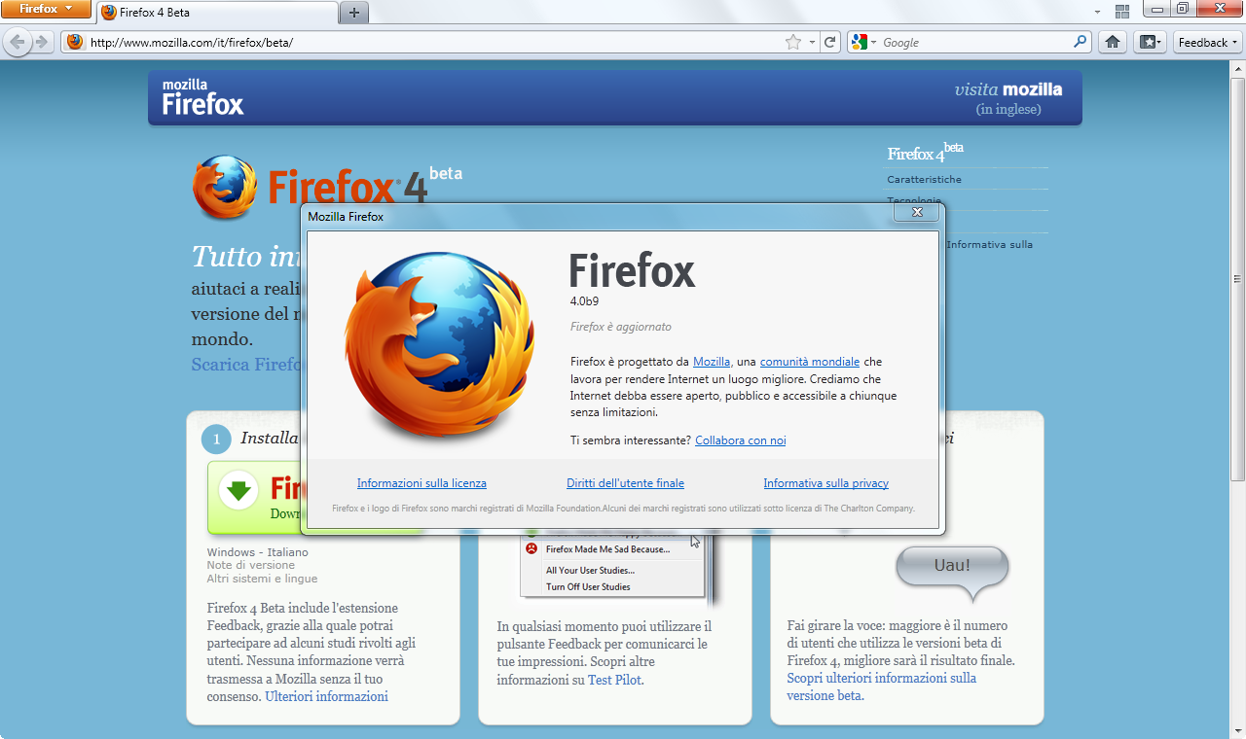Image resolution: width=1246 pixels, height=739 pixels.
Task: Open the URL history dropdown arrow
Action: (812, 43)
